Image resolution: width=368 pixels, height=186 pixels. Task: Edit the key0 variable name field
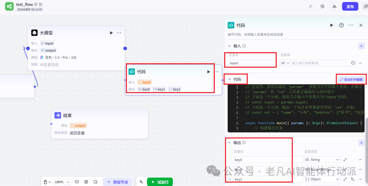click(268, 160)
